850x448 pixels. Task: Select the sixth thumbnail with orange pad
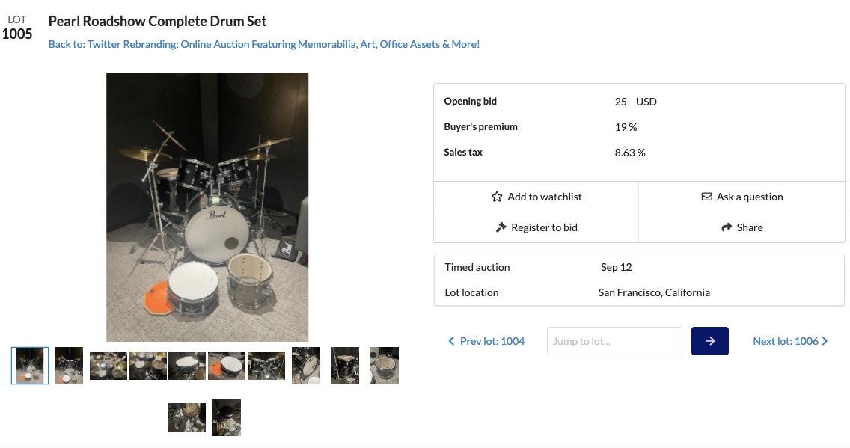227,366
